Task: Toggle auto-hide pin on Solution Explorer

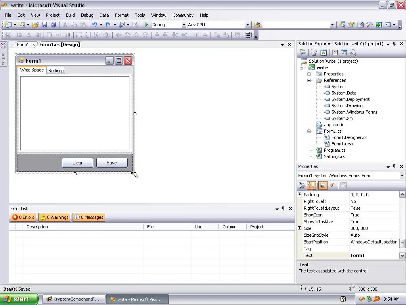Action: [x=395, y=44]
